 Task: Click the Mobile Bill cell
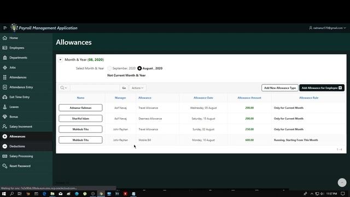click(x=144, y=140)
